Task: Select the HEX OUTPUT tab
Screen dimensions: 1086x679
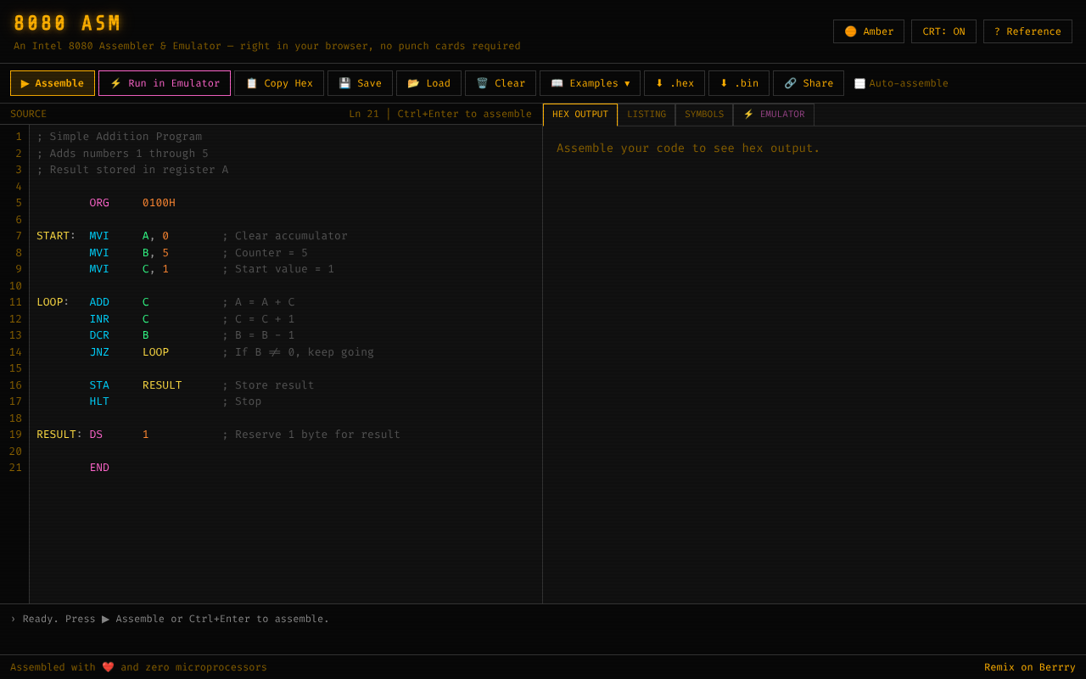Action: [x=580, y=115]
